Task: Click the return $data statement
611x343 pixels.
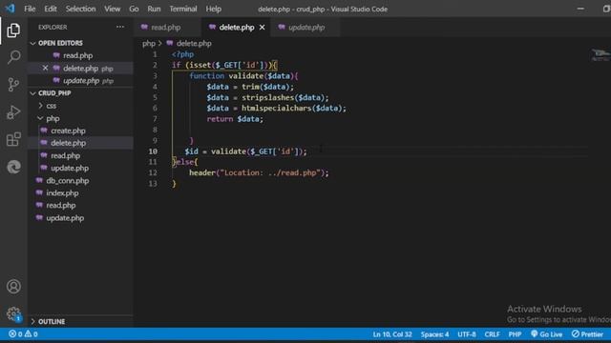Action: pos(235,119)
